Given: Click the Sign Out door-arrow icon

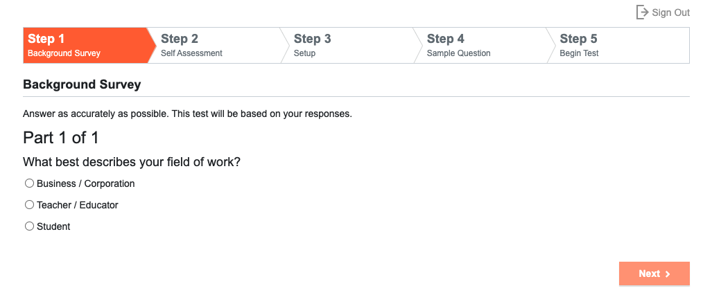Looking at the screenshot, I should click(642, 12).
